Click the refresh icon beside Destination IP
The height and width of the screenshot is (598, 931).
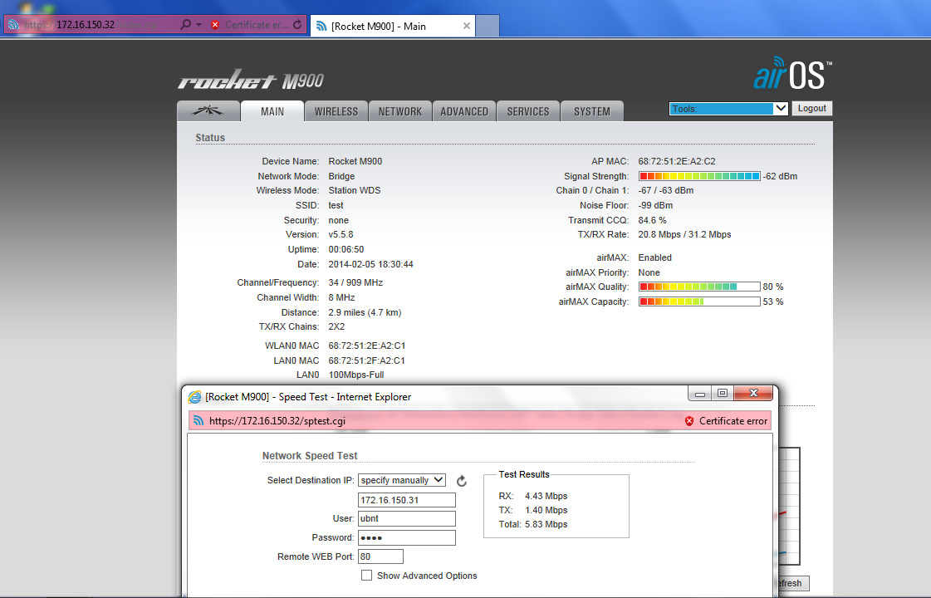tap(462, 481)
